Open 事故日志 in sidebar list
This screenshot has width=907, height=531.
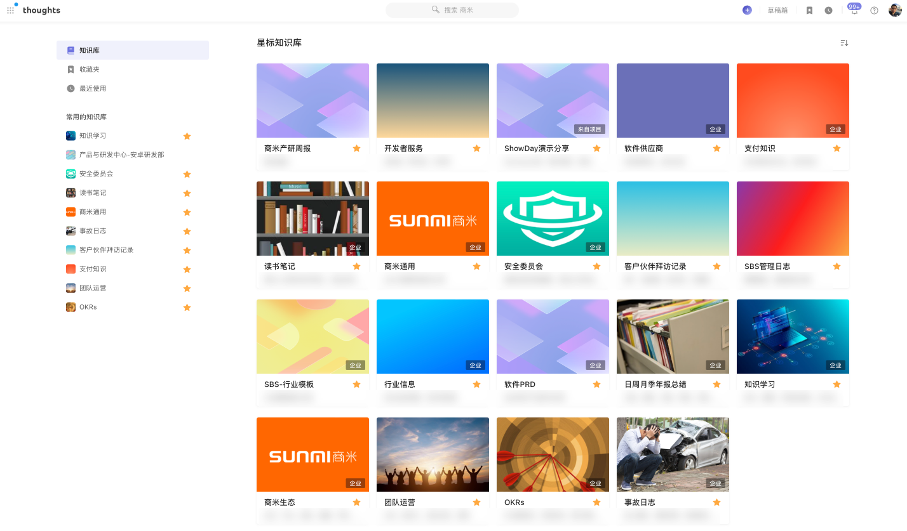[93, 231]
